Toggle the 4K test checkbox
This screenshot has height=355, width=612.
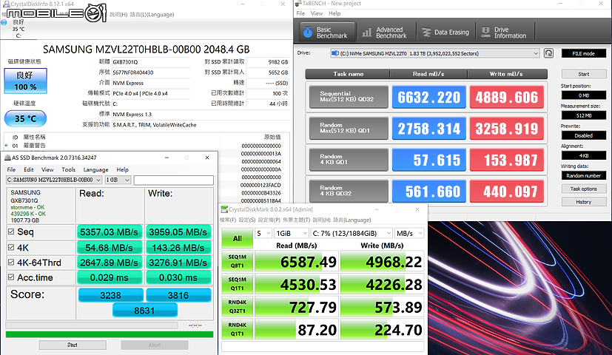tap(11, 247)
